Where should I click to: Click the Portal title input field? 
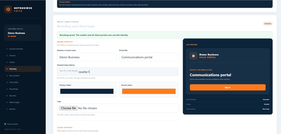(x=149, y=57)
